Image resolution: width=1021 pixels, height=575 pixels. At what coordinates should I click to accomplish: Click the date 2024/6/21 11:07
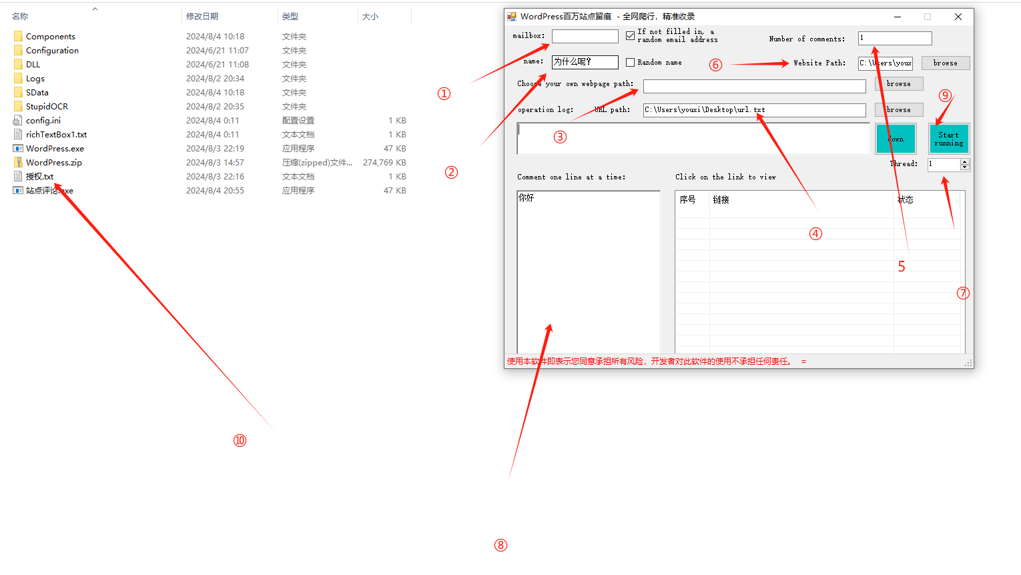[218, 50]
